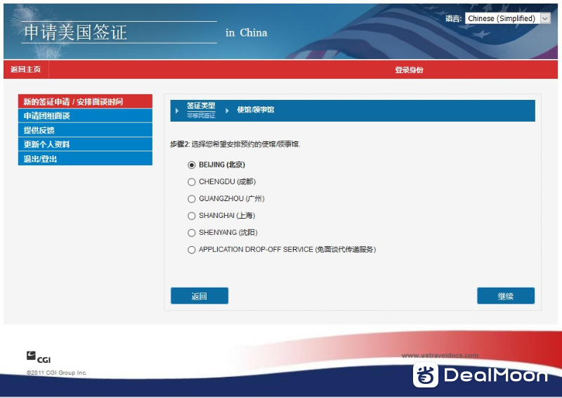Click the 登录身份 text in red bar
The width and height of the screenshot is (562, 398).
tap(409, 70)
